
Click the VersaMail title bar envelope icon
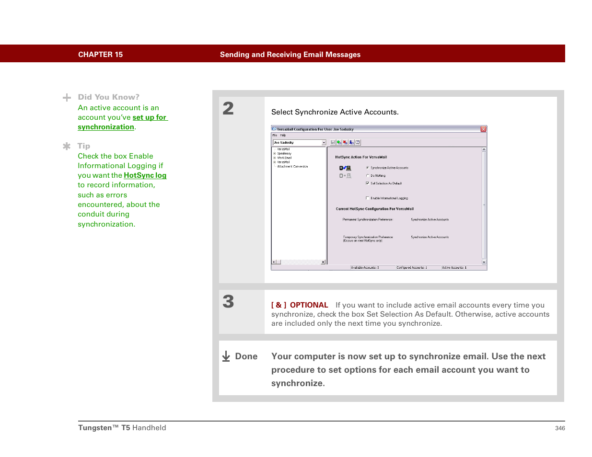[274, 129]
